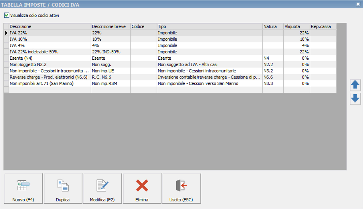
Task: Move row up with blue up arrow
Action: click(355, 85)
